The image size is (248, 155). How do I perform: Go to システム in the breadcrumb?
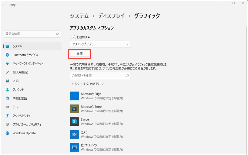(x=79, y=16)
